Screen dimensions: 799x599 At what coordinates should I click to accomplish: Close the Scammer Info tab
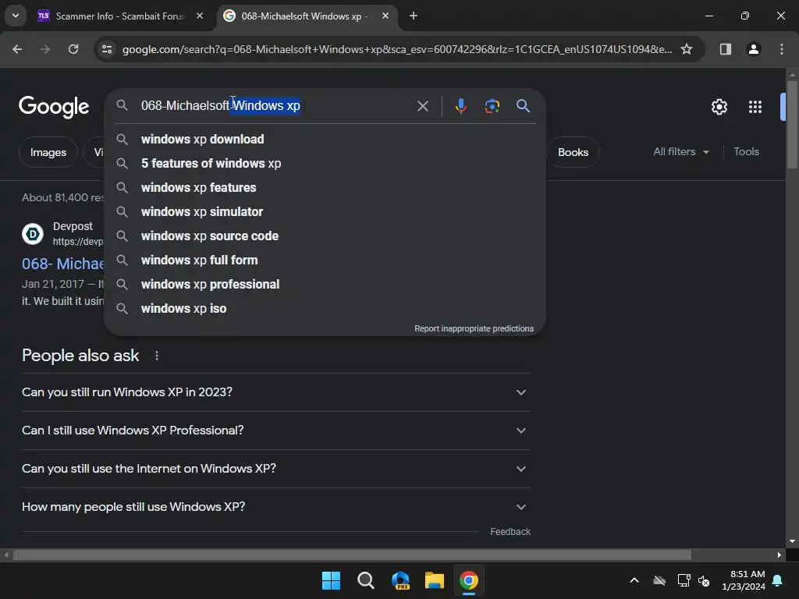pyautogui.click(x=200, y=16)
